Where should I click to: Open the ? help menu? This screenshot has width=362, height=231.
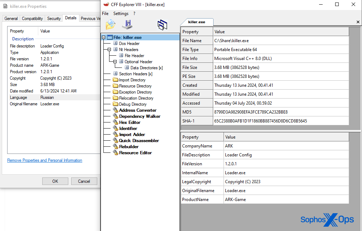[134, 14]
